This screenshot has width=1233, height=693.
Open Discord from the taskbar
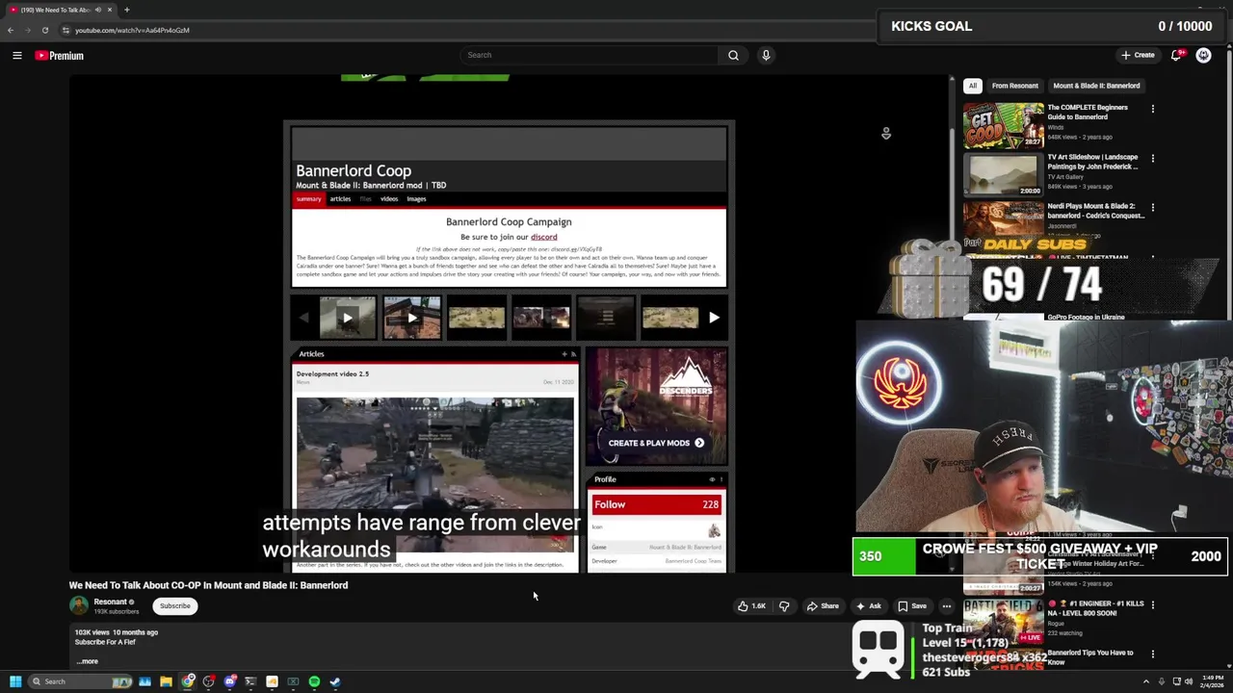click(x=230, y=681)
